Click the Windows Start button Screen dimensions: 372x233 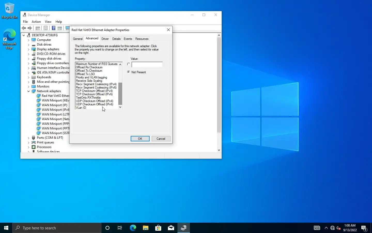click(6, 228)
